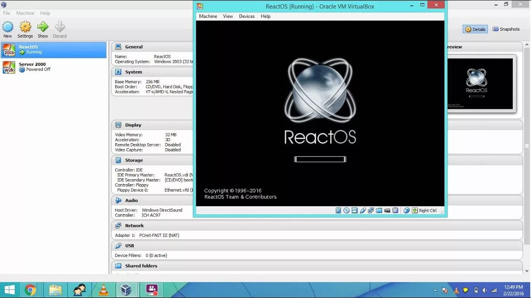Click the Shared folders section icon
531x298 pixels.
click(118, 266)
